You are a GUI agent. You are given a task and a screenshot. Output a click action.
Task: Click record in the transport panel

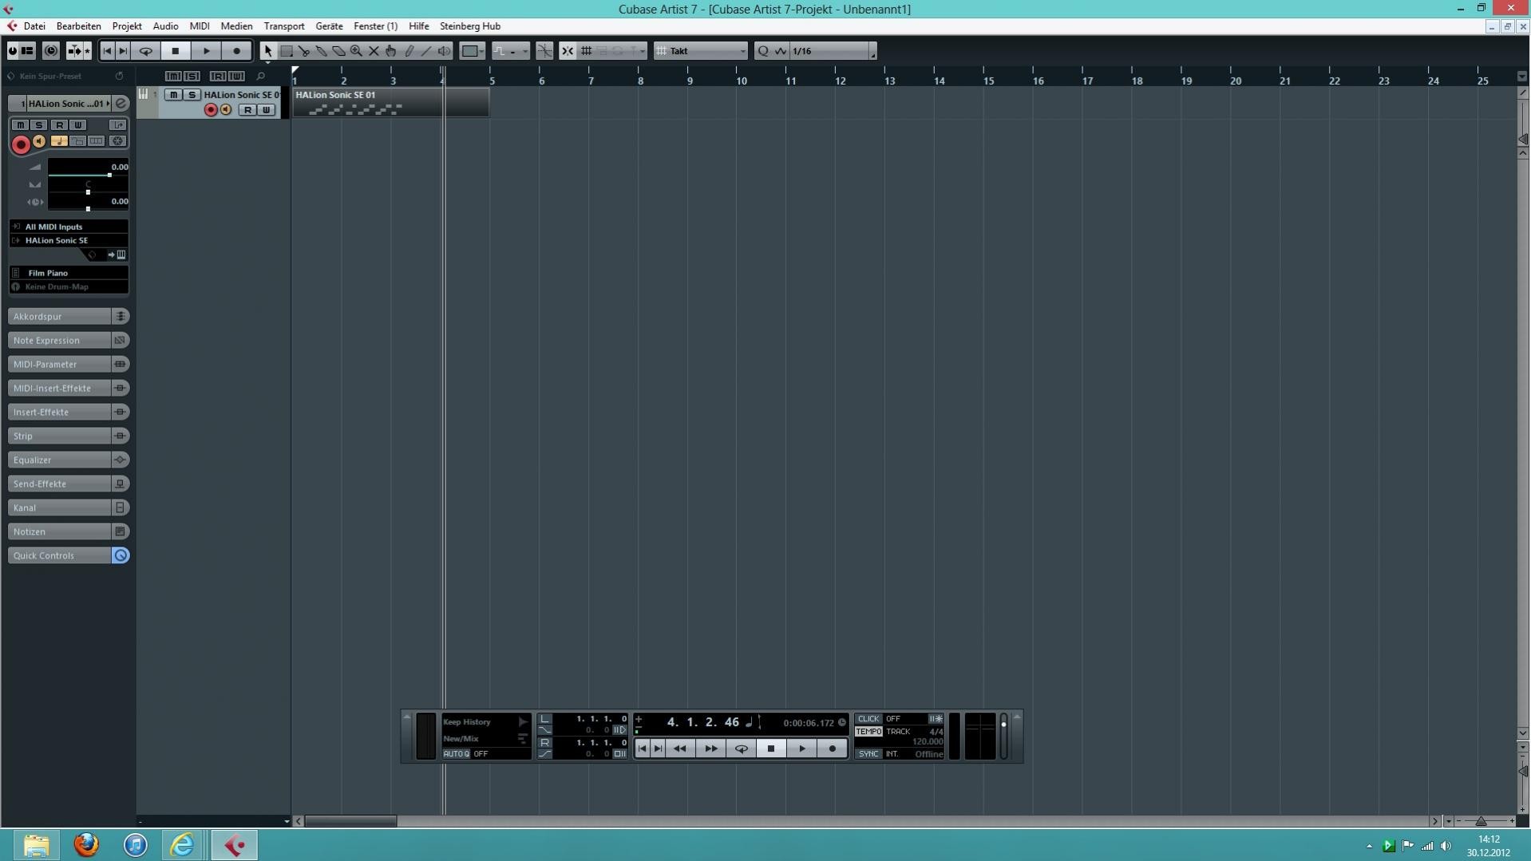coord(832,748)
